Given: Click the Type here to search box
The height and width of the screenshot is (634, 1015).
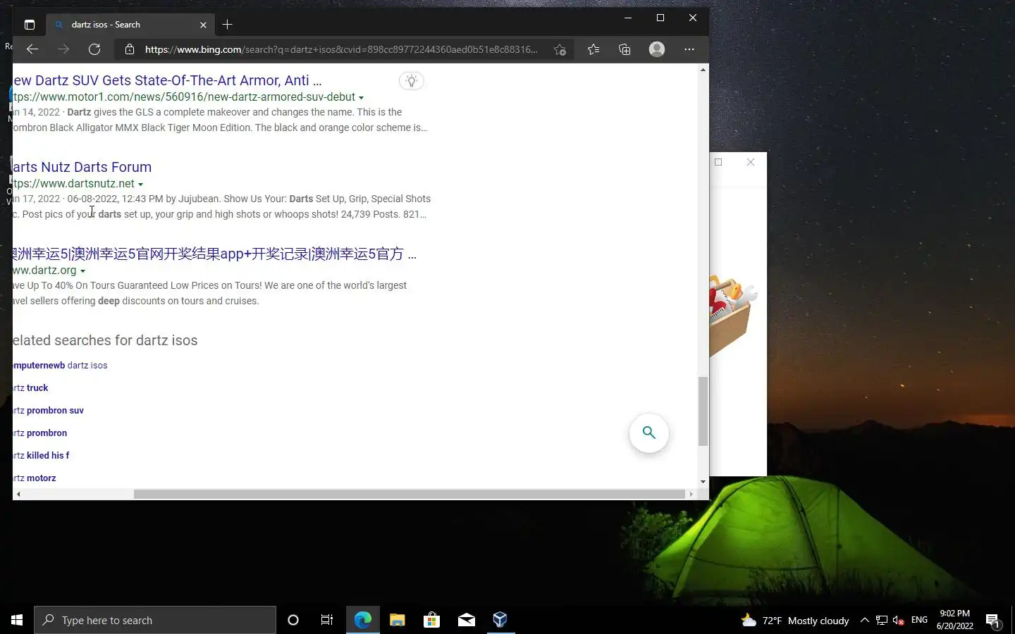Looking at the screenshot, I should click(x=155, y=620).
